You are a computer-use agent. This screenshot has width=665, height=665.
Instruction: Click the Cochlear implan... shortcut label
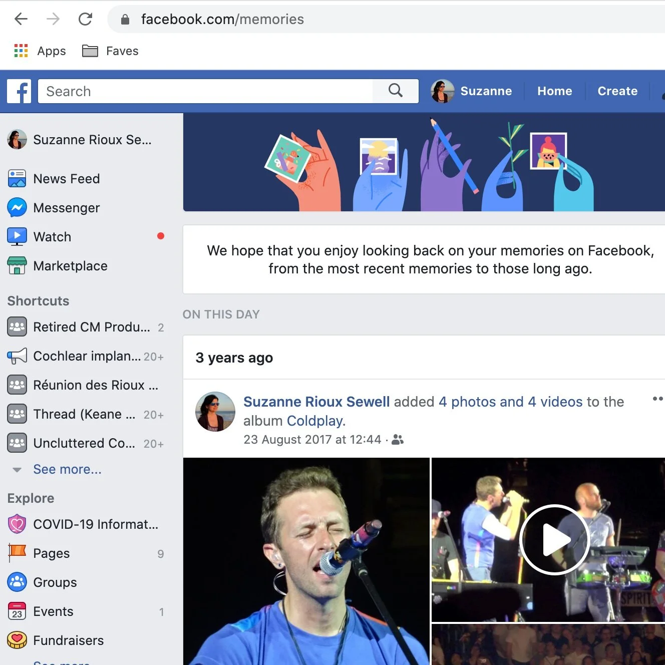coord(87,356)
